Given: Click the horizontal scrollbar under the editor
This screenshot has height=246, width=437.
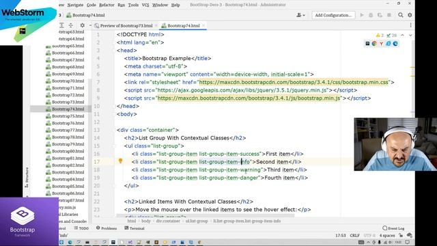Looking at the screenshot, I should coord(206,216).
